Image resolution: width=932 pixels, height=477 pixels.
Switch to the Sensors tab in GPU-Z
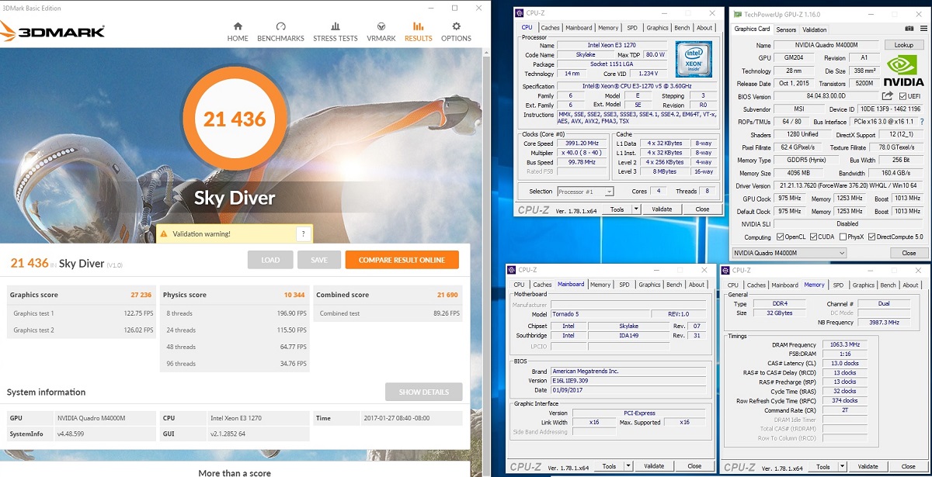point(786,29)
